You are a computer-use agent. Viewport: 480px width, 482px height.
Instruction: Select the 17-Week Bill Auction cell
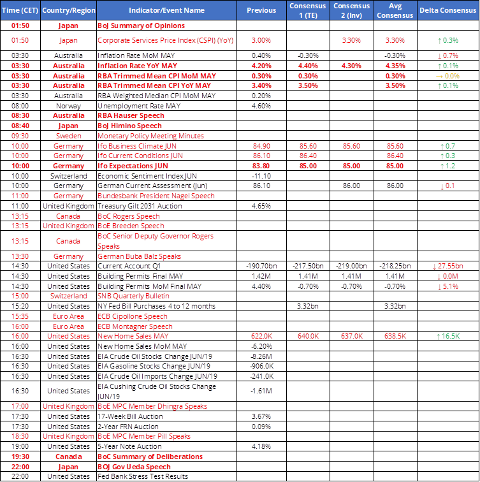166,416
